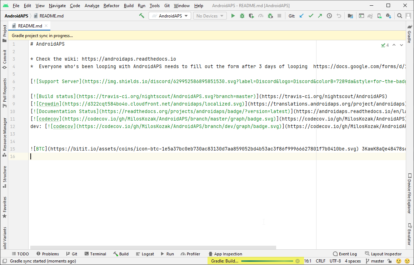This screenshot has width=414, height=265.
Task: Click the user account avatar icon
Action: click(x=408, y=16)
